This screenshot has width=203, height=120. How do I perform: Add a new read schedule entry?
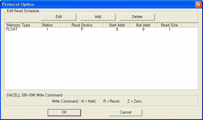(x=98, y=17)
